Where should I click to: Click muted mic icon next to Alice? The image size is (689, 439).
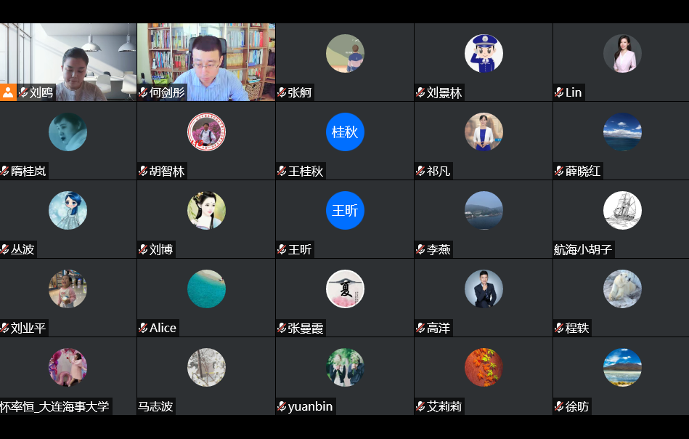pos(143,328)
